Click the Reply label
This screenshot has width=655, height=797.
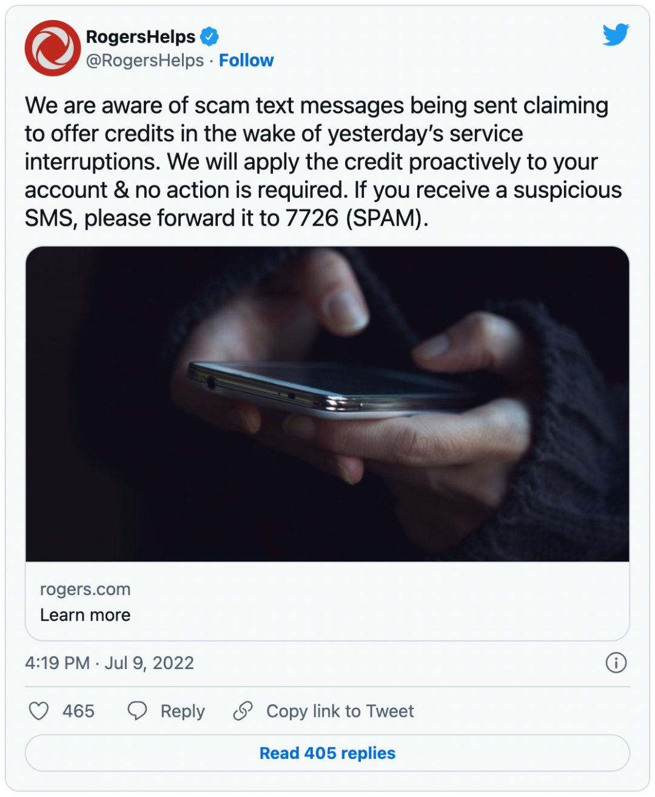[183, 711]
